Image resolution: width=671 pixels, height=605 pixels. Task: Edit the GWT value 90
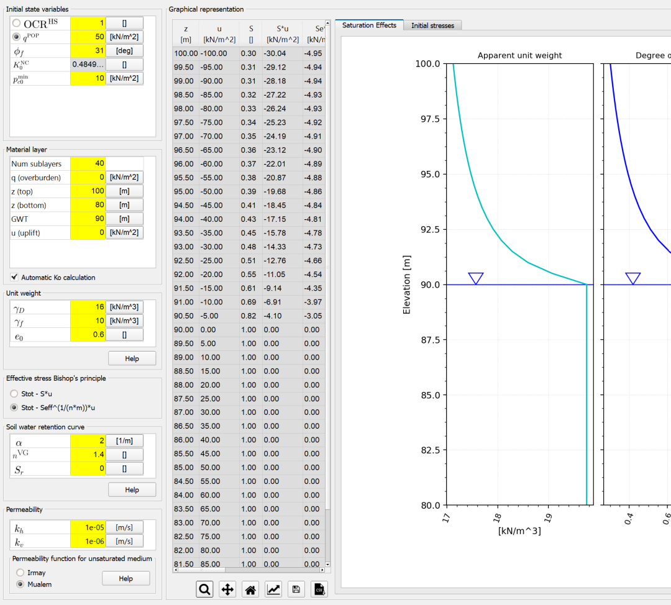coord(88,219)
